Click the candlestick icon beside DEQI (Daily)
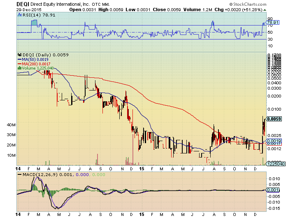288x218 pixels. click(19, 55)
